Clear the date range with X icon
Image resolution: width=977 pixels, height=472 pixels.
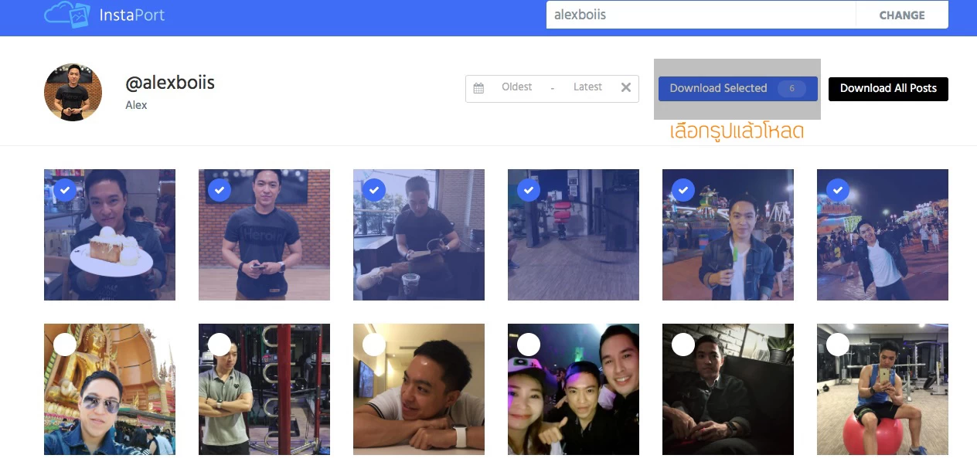626,87
